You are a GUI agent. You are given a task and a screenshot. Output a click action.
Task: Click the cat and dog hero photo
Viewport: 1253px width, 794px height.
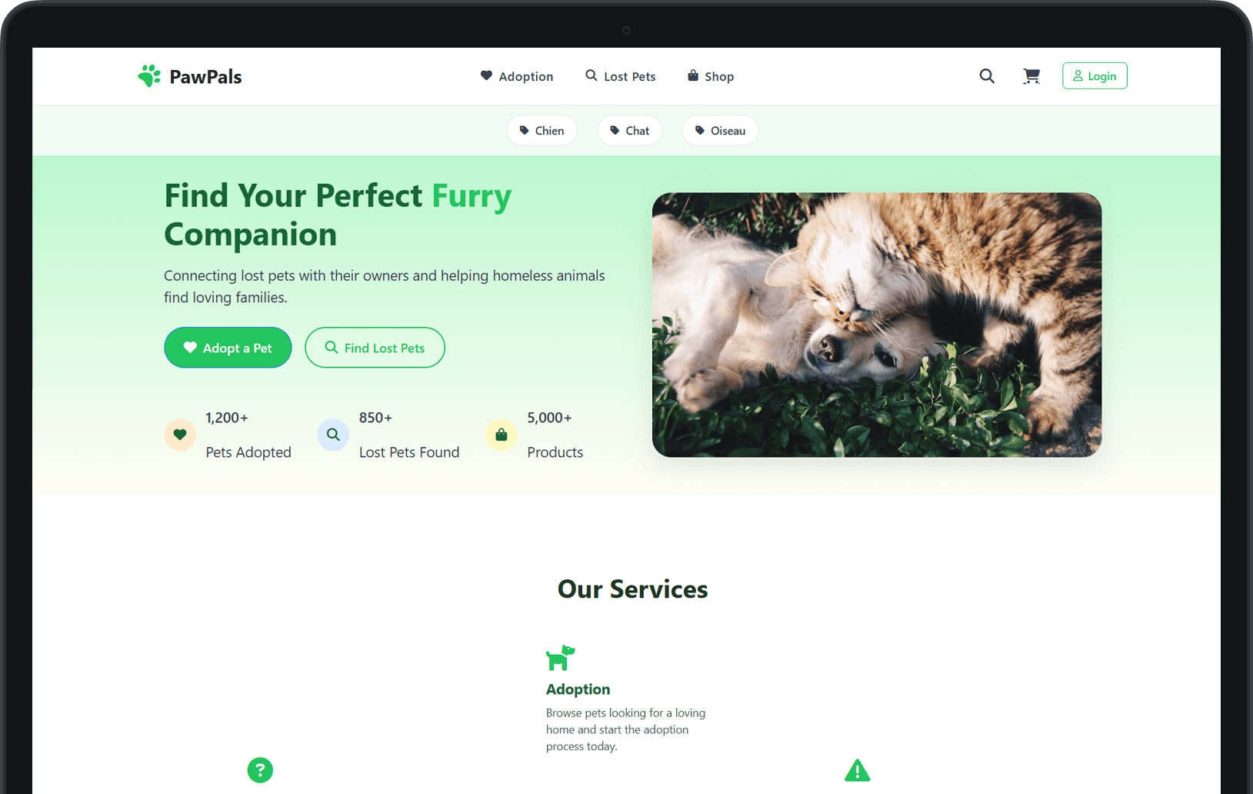point(877,325)
